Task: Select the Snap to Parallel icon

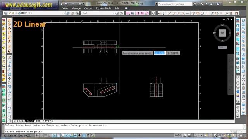Action: 212,13
